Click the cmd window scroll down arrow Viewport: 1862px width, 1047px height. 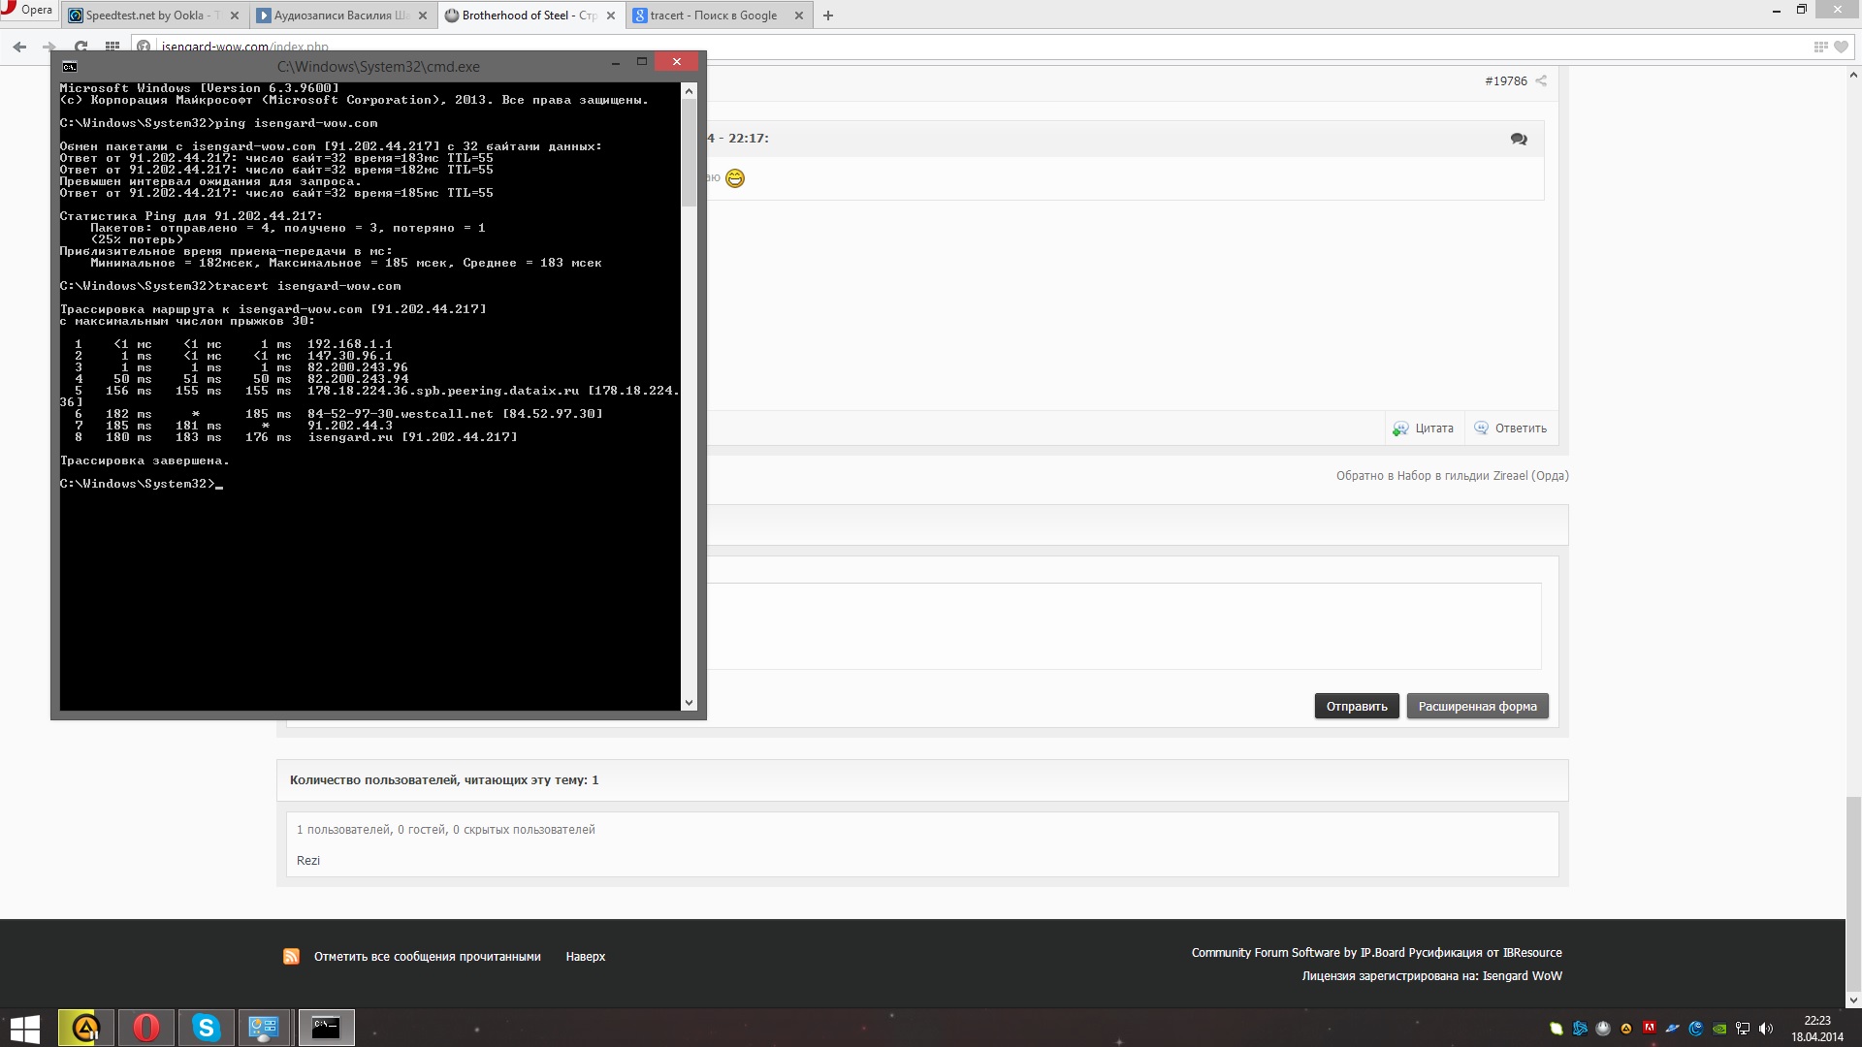pyautogui.click(x=689, y=703)
